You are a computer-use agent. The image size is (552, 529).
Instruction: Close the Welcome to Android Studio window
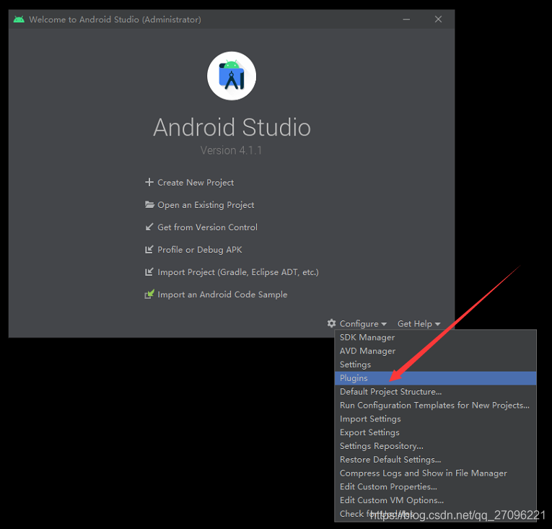coord(438,19)
